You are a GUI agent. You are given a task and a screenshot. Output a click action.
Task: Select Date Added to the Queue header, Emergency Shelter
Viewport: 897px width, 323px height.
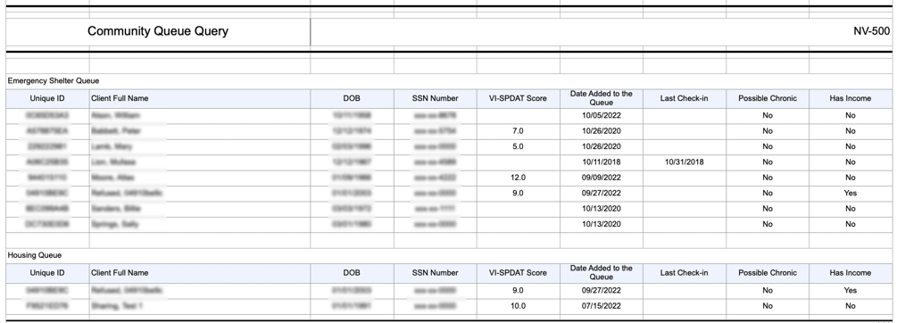click(602, 98)
